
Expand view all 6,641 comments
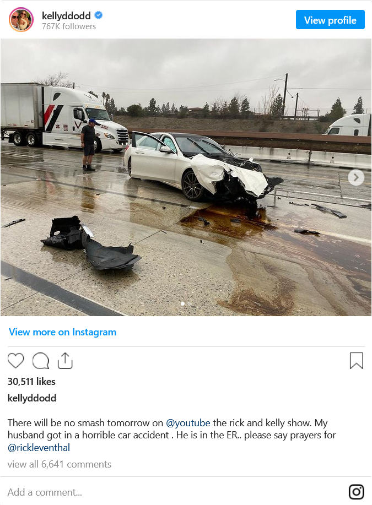pos(60,464)
